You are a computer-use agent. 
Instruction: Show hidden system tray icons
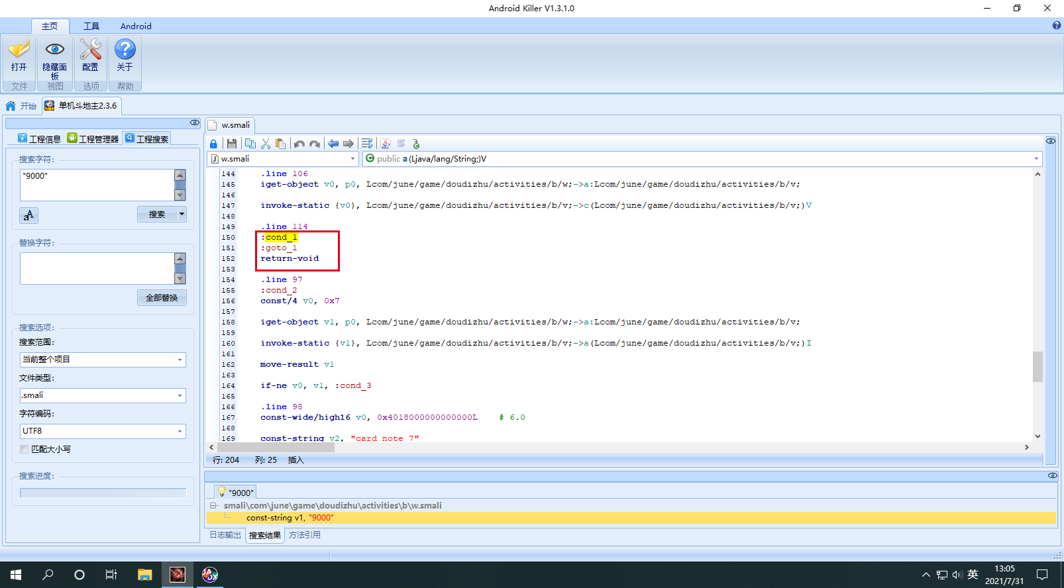[x=926, y=575]
